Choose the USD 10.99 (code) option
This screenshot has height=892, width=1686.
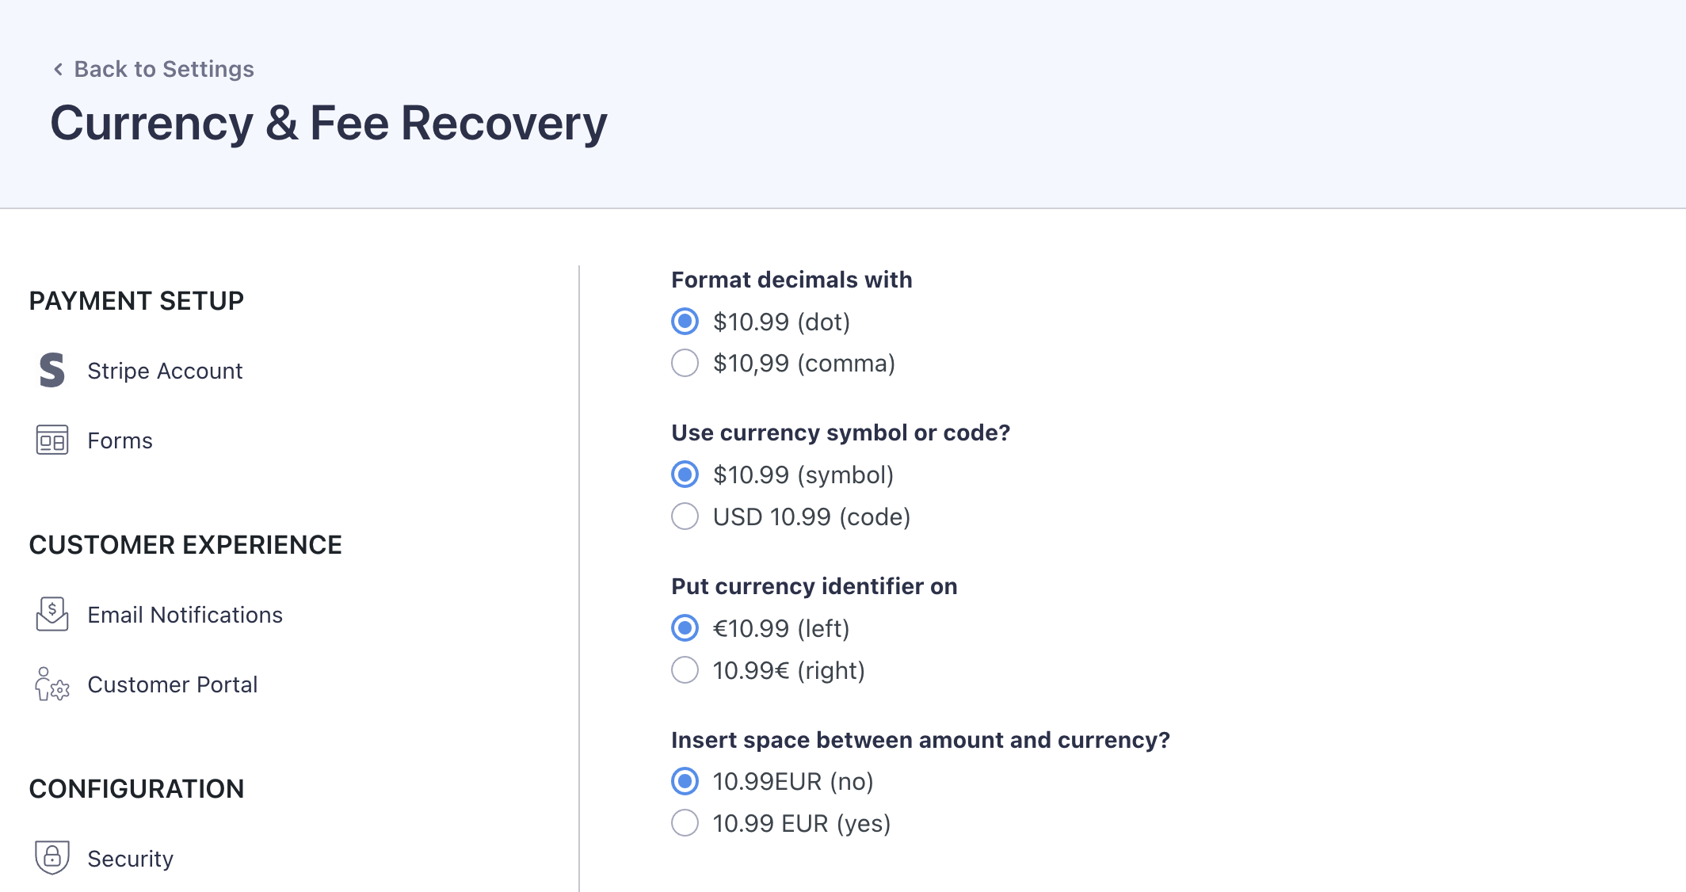[x=685, y=517]
